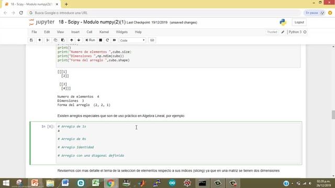Open File Explorer from the taskbar
Screen dimensions: 335x188
pyautogui.click(x=50, y=183)
